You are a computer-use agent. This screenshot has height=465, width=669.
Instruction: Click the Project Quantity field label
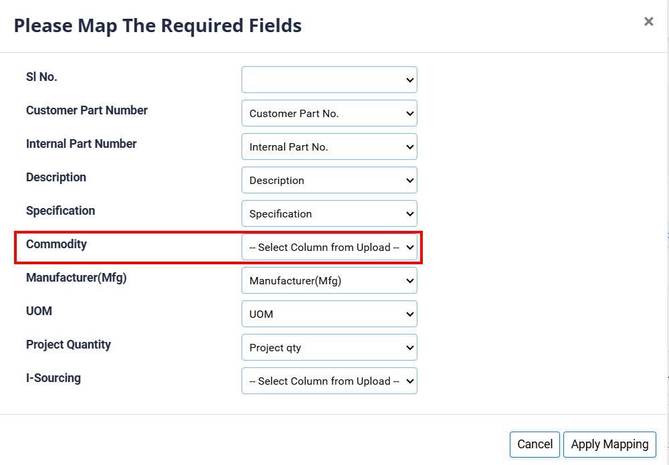point(68,345)
